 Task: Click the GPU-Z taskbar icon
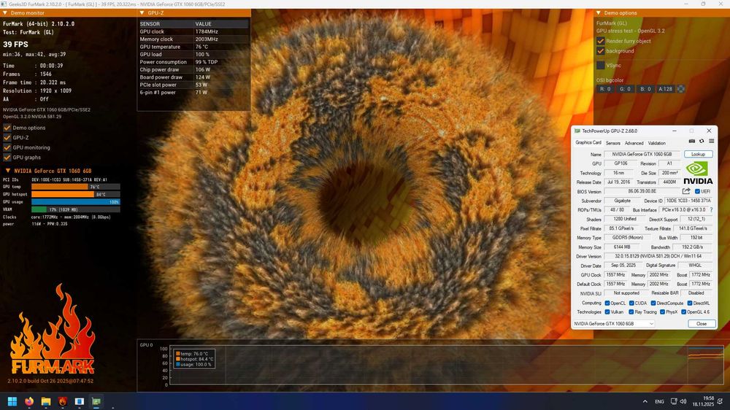[96, 401]
